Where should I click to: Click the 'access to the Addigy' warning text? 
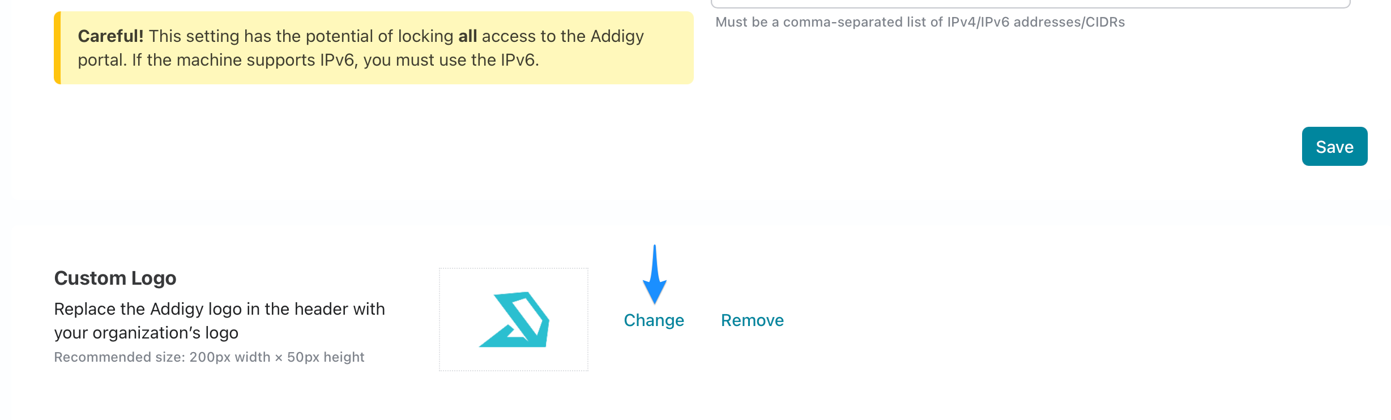click(x=562, y=36)
